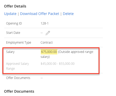Click the Outside approved range warning text
Image resolution: width=116 pixels, height=96 pixels.
[x=67, y=54]
